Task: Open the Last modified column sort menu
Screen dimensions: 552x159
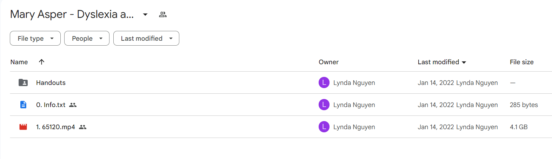Action: pos(442,62)
